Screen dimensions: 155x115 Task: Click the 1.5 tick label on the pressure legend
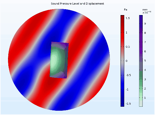click(128, 18)
